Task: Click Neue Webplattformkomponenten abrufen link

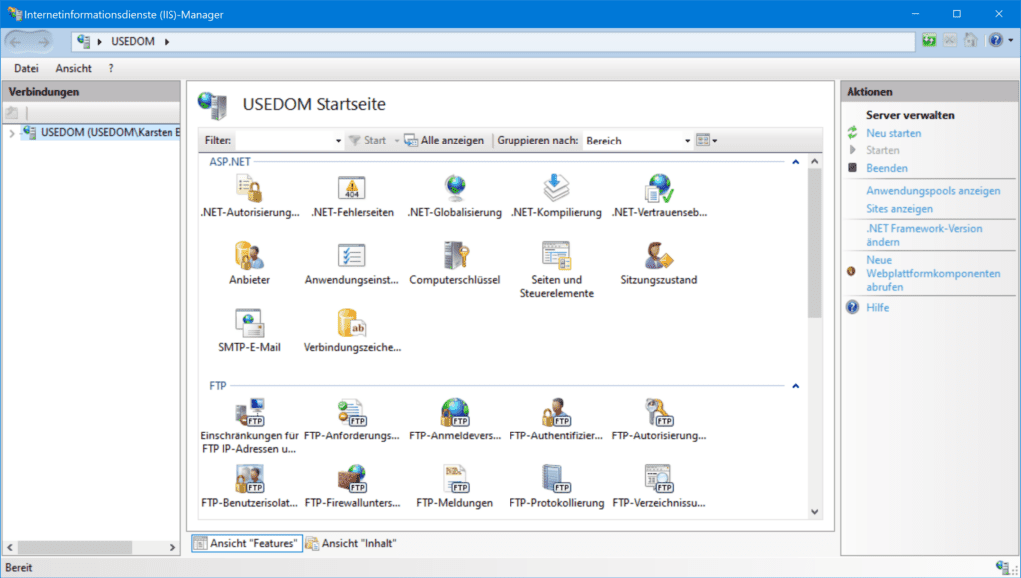Action: [x=933, y=273]
